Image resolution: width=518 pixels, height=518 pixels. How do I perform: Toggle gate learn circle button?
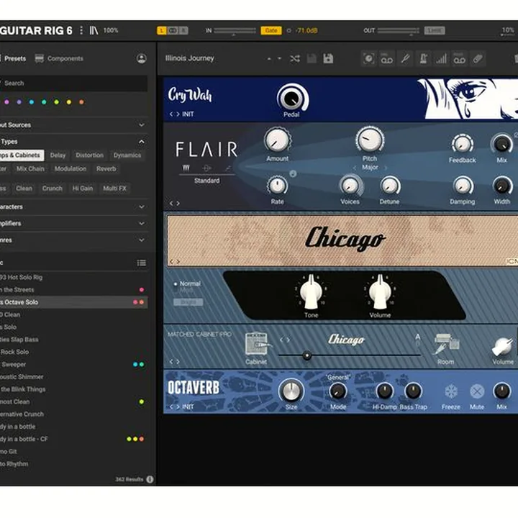pyautogui.click(x=288, y=30)
